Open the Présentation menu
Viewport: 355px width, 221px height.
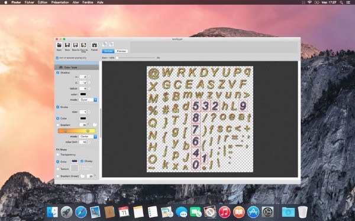(x=60, y=2)
